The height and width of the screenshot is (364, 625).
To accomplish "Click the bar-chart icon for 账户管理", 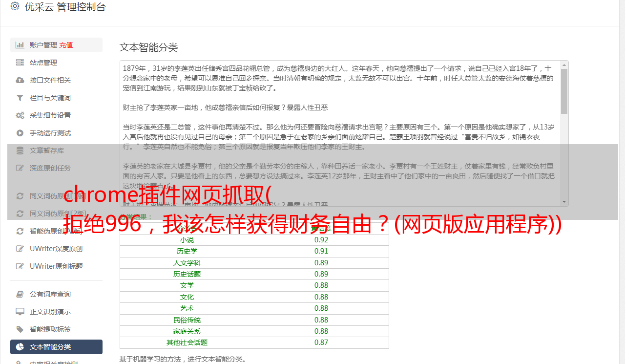I will (x=20, y=45).
